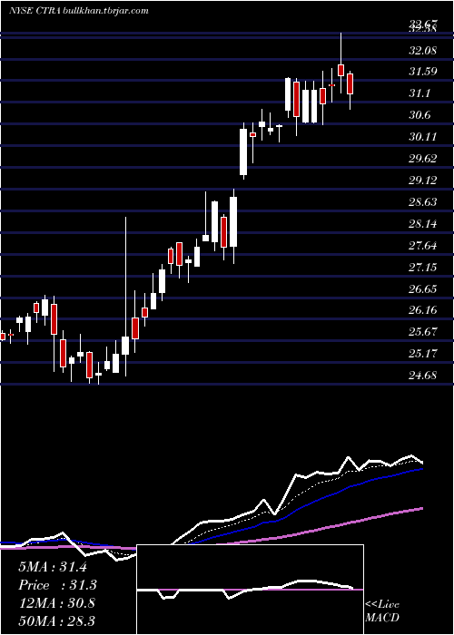
Task: Click the <<Live MACD label
Action: click(382, 611)
